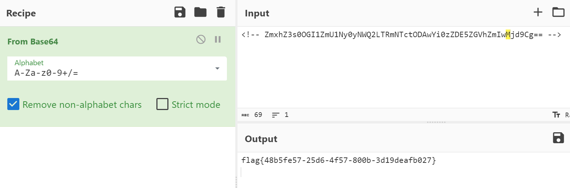Click inside the Input text area
The width and height of the screenshot is (570, 188).
[x=402, y=73]
